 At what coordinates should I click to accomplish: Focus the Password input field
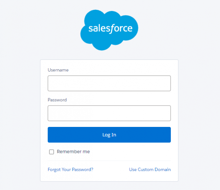109,113
